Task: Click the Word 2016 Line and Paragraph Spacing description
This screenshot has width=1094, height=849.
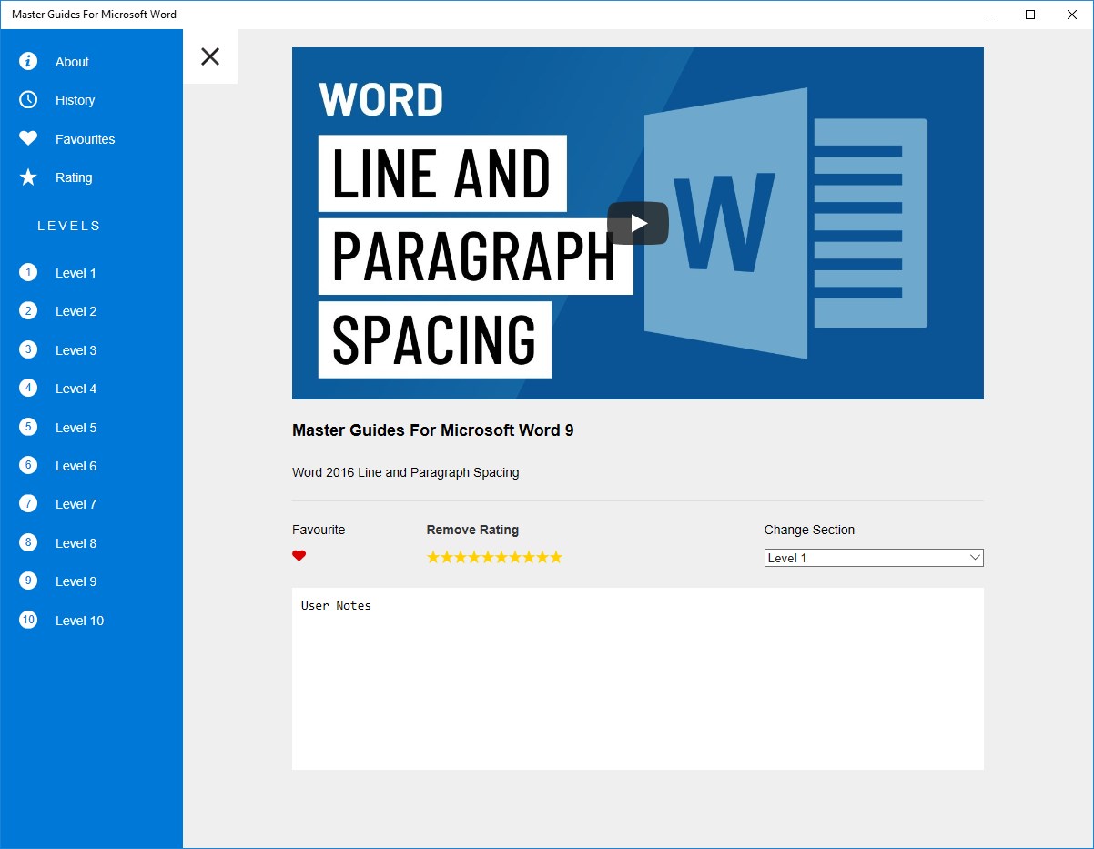Action: [406, 472]
